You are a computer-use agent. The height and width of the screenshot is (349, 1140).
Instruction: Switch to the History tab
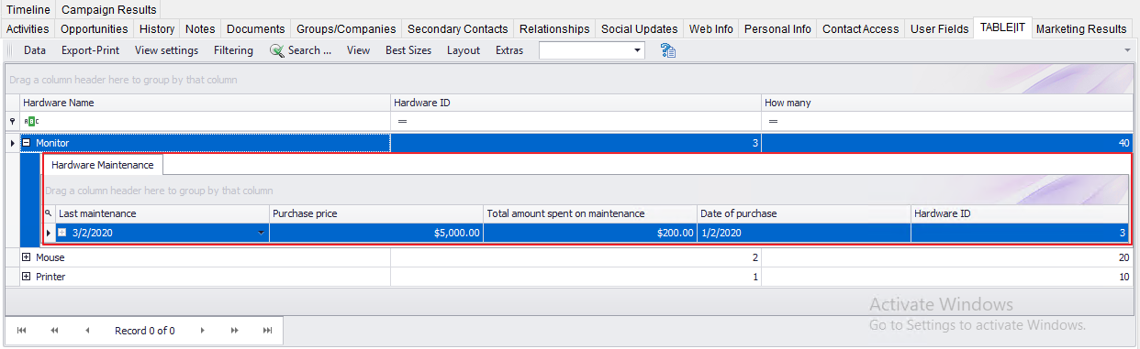click(x=157, y=28)
